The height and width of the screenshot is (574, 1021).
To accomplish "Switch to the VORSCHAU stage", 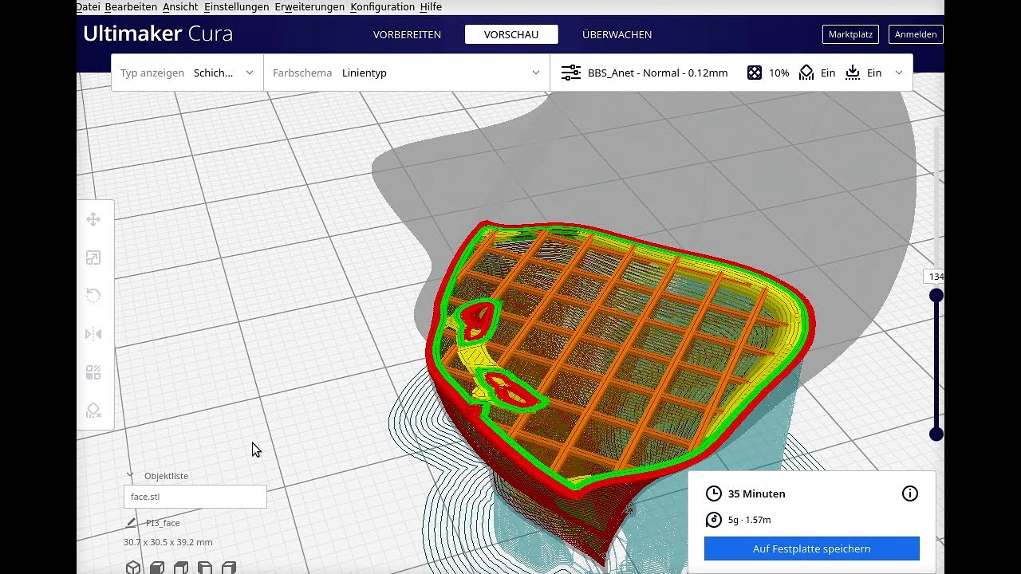I will pyautogui.click(x=511, y=34).
